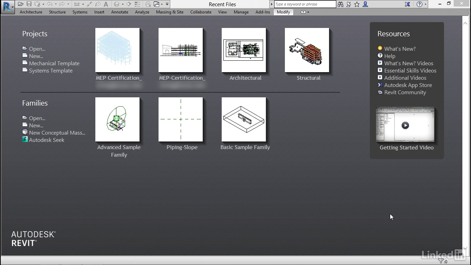Open the Piping-Slope family thumbnail
Screen dimensions: 471x265
[181, 119]
